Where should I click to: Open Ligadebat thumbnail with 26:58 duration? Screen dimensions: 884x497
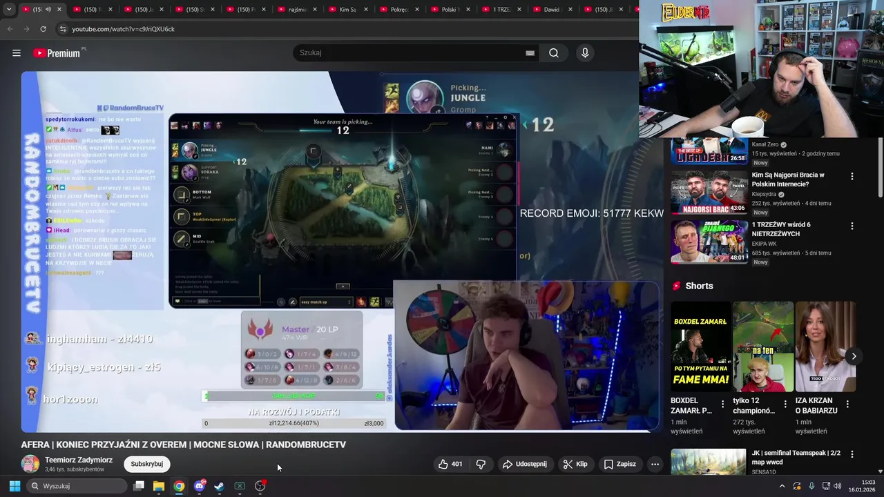tap(709, 151)
